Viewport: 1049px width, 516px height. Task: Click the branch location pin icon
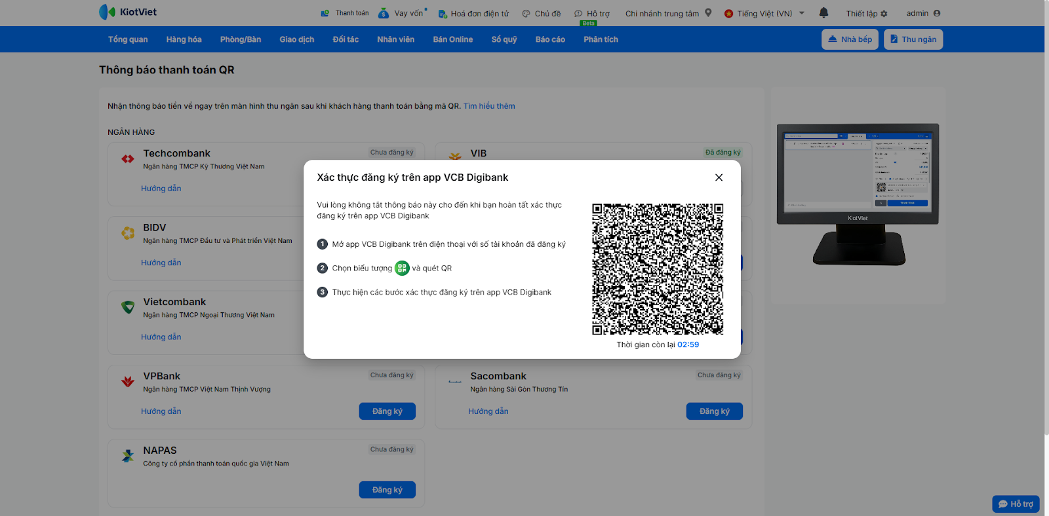(708, 12)
